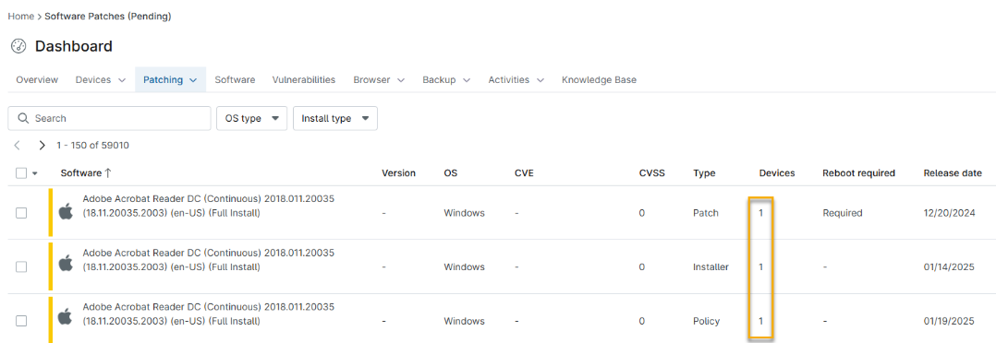Click the device count in the Patch row
Screen dimensions: 996x343
point(761,213)
